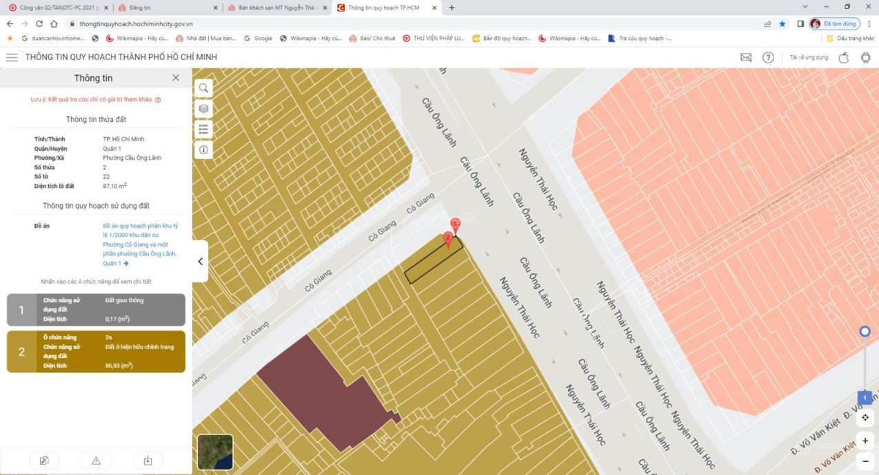The width and height of the screenshot is (879, 475).
Task: Open the help question mark icon
Action: coord(768,57)
